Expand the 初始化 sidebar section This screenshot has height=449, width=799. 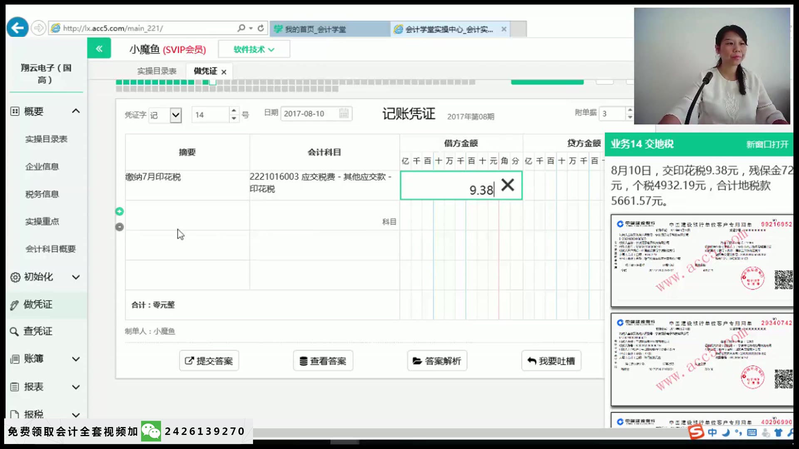[76, 277]
